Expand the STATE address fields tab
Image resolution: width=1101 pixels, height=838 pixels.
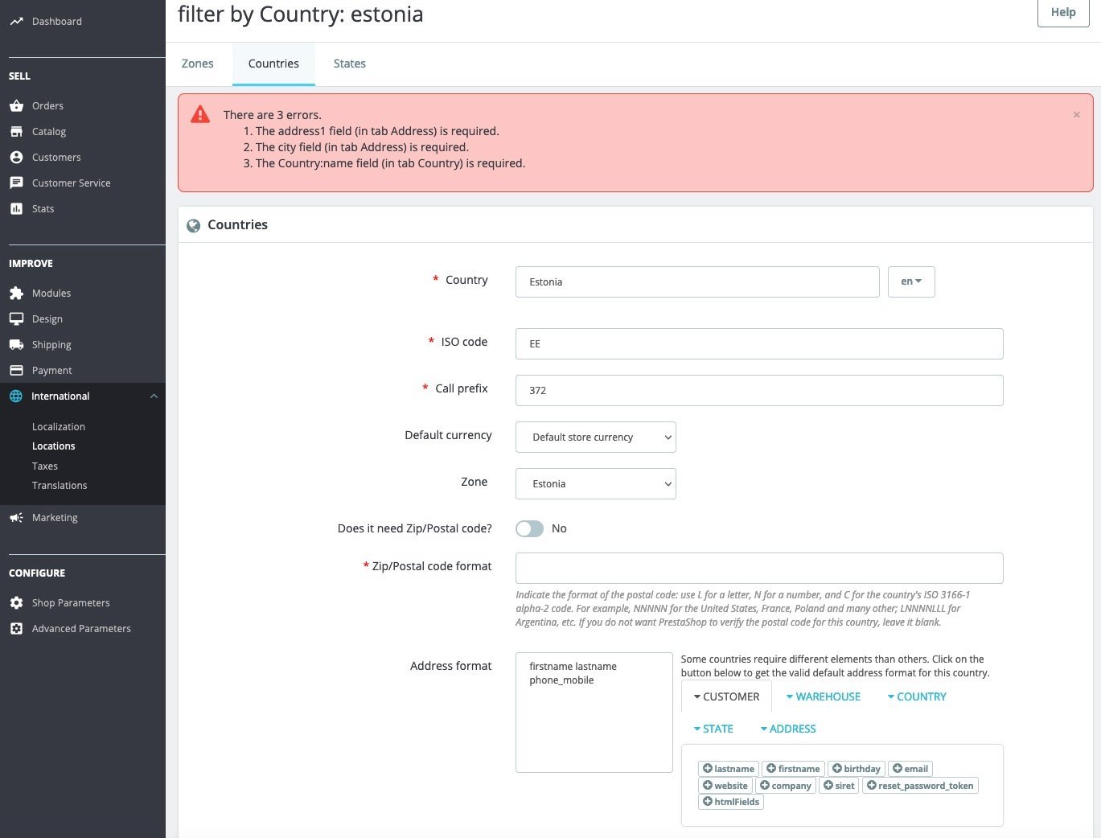point(713,729)
